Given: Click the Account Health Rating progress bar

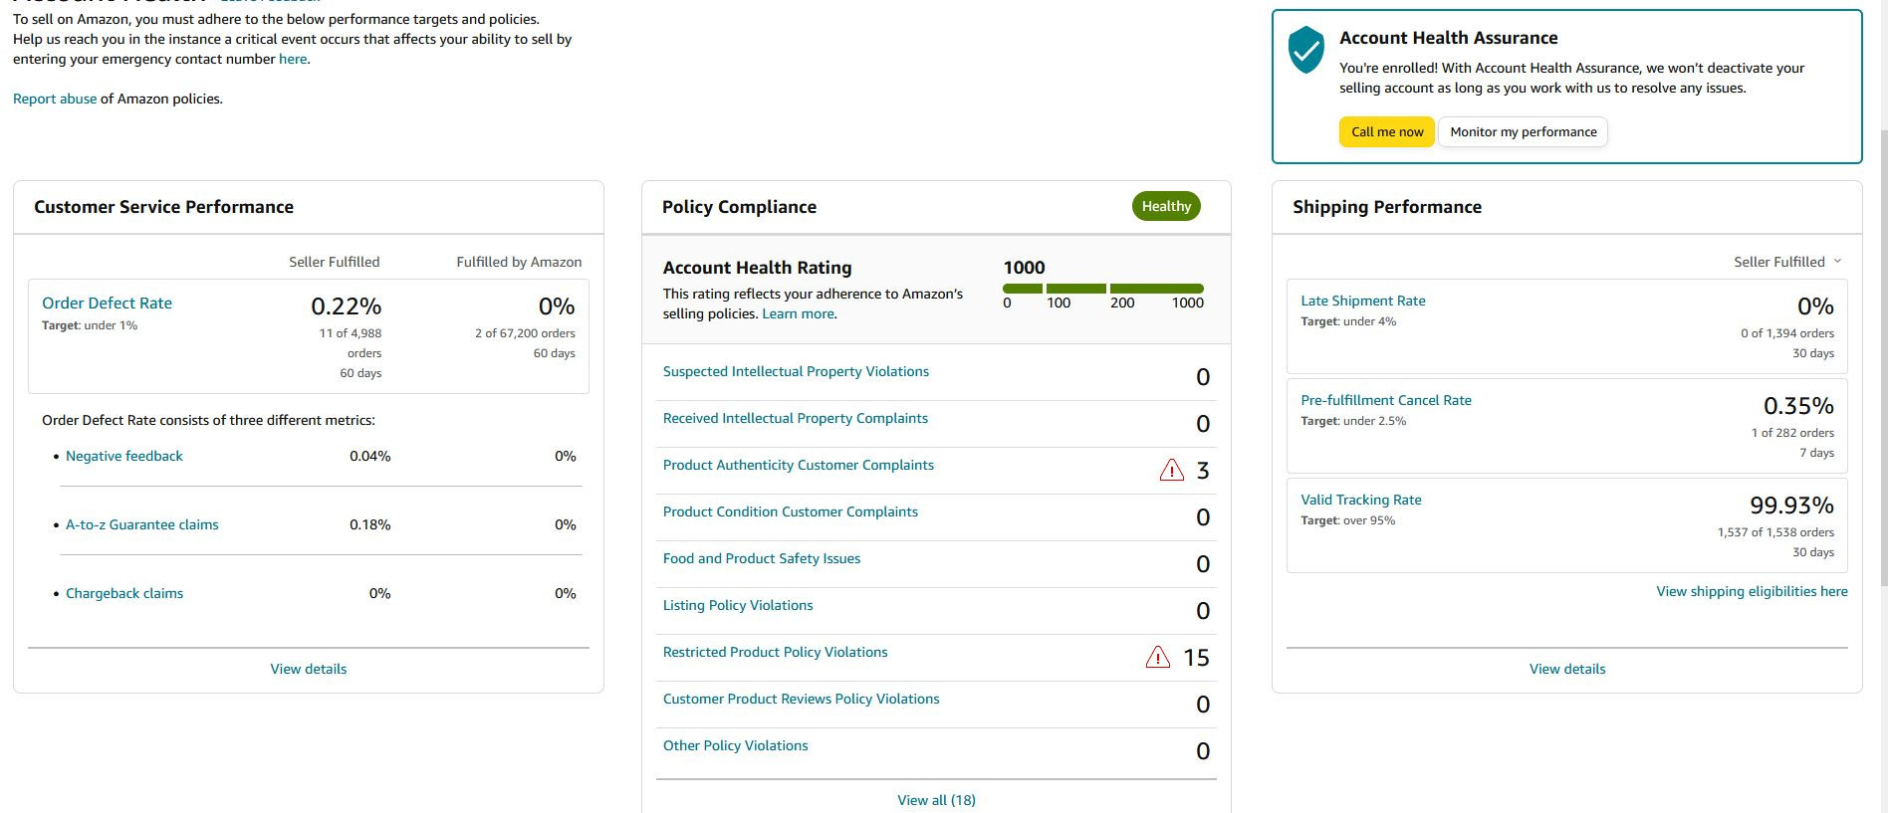Looking at the screenshot, I should 1102,289.
